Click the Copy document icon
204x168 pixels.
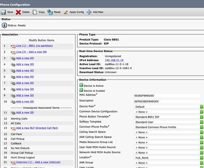(x=35, y=12)
